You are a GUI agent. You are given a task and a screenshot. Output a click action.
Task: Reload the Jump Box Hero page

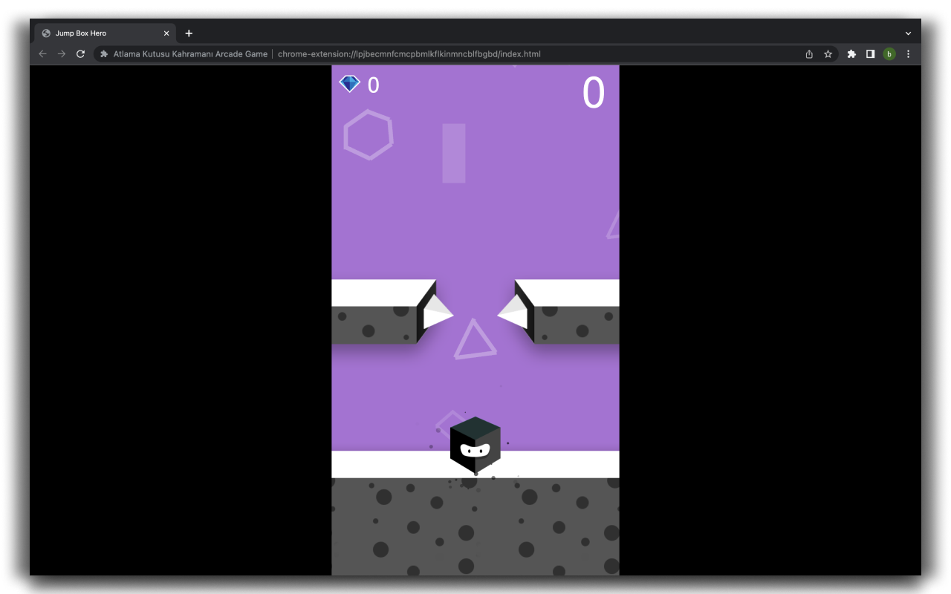click(80, 53)
